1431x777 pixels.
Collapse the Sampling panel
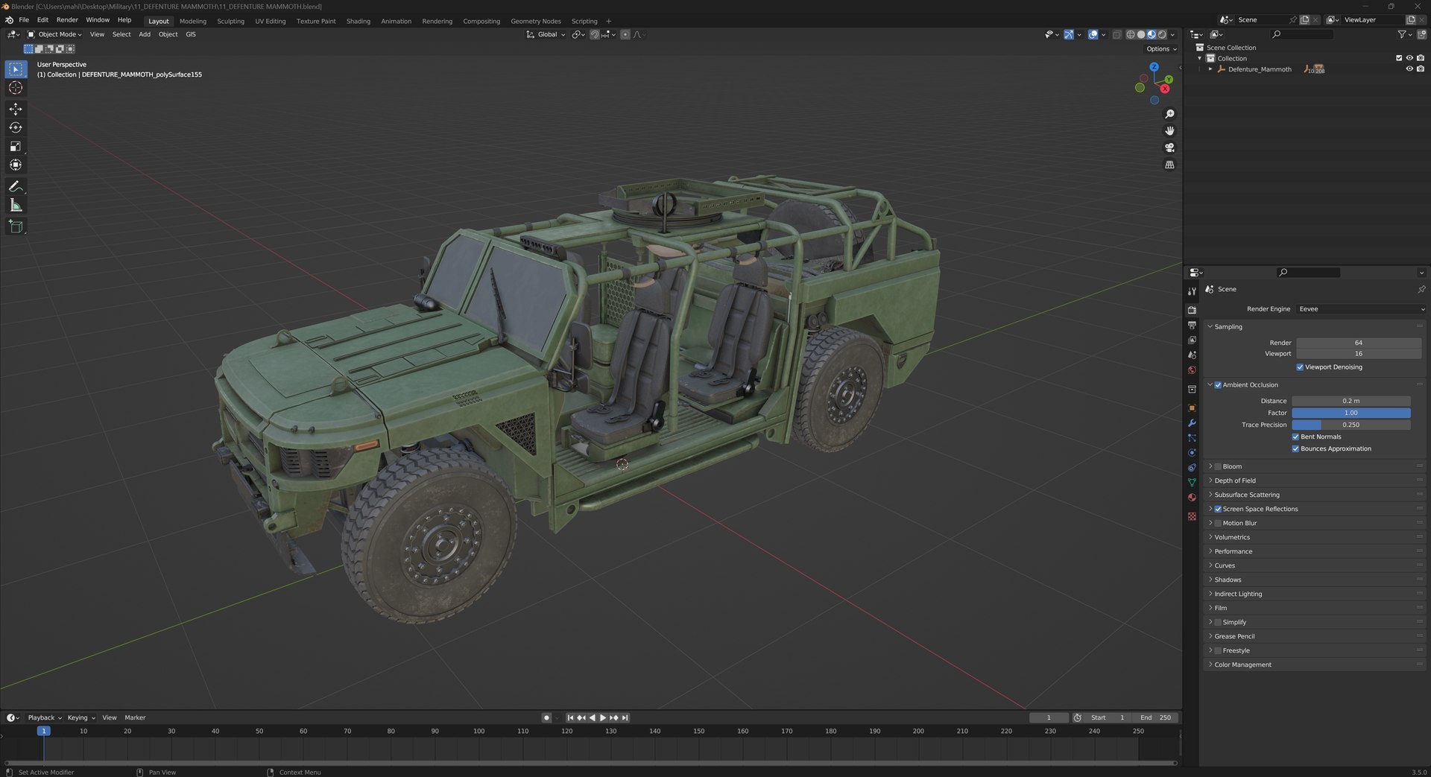point(1210,327)
